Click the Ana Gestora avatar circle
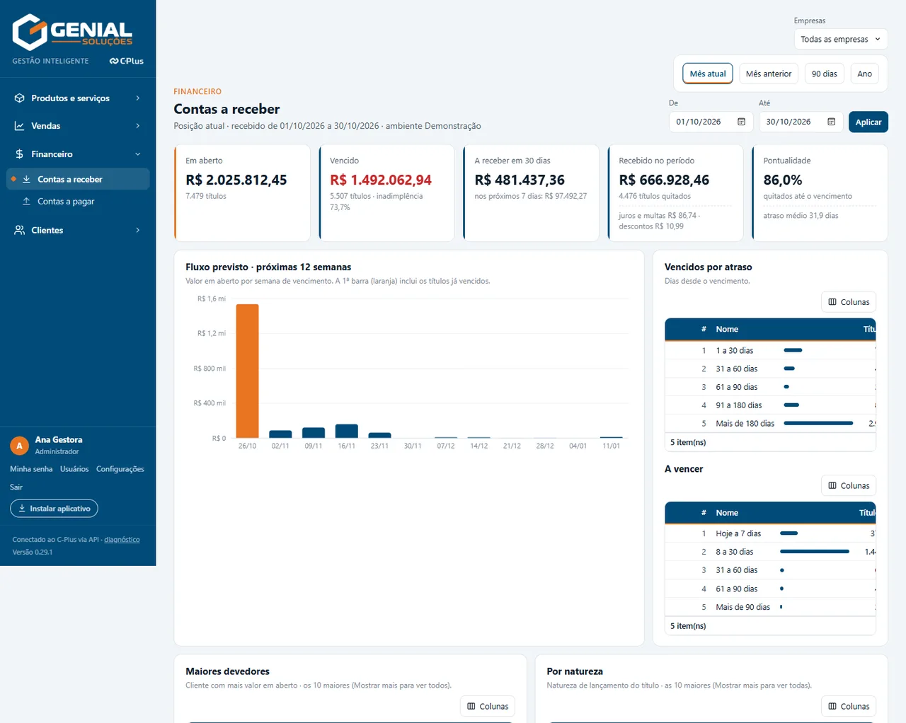Viewport: 906px width, 723px height. coord(19,446)
